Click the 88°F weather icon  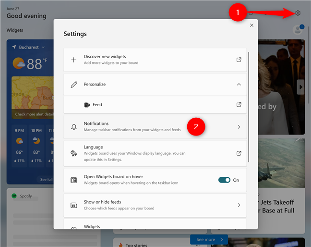point(19,63)
